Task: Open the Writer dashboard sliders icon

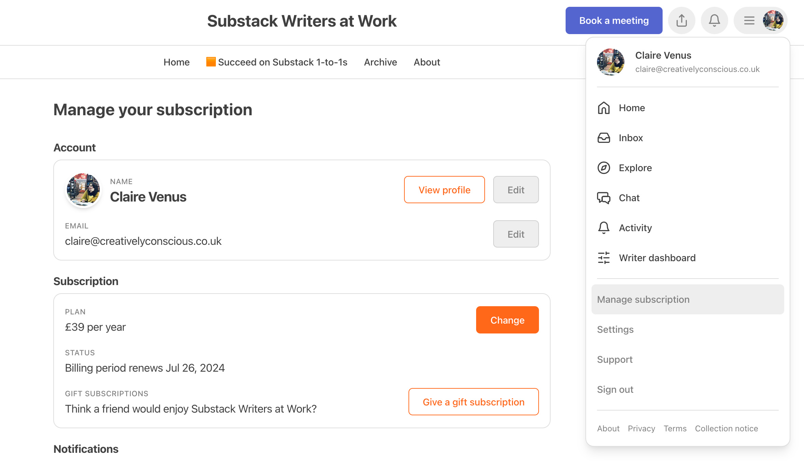Action: [604, 258]
